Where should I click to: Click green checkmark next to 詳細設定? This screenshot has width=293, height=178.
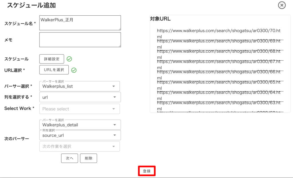69,59
